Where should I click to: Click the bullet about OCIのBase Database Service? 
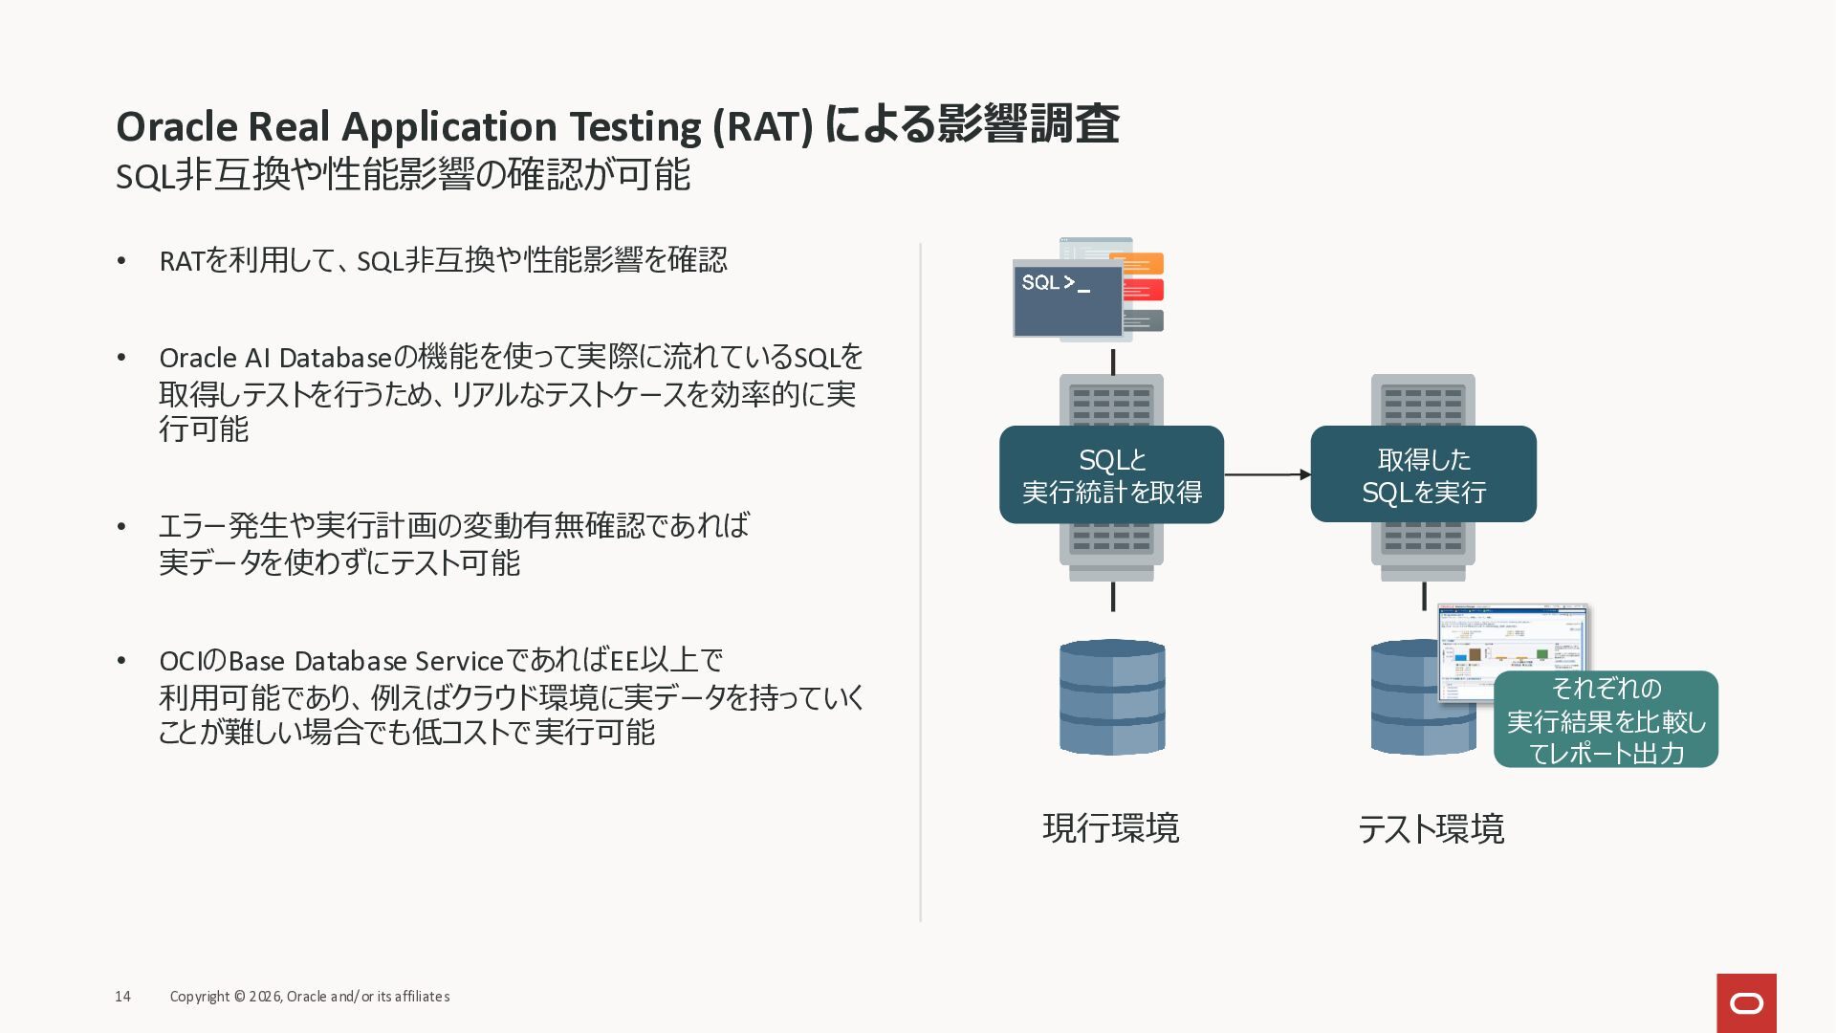tap(510, 696)
